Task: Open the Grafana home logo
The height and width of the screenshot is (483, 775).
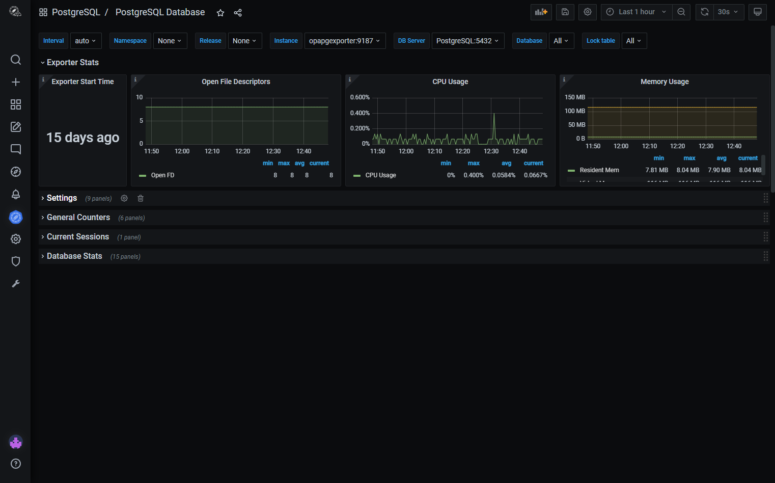Action: click(15, 12)
